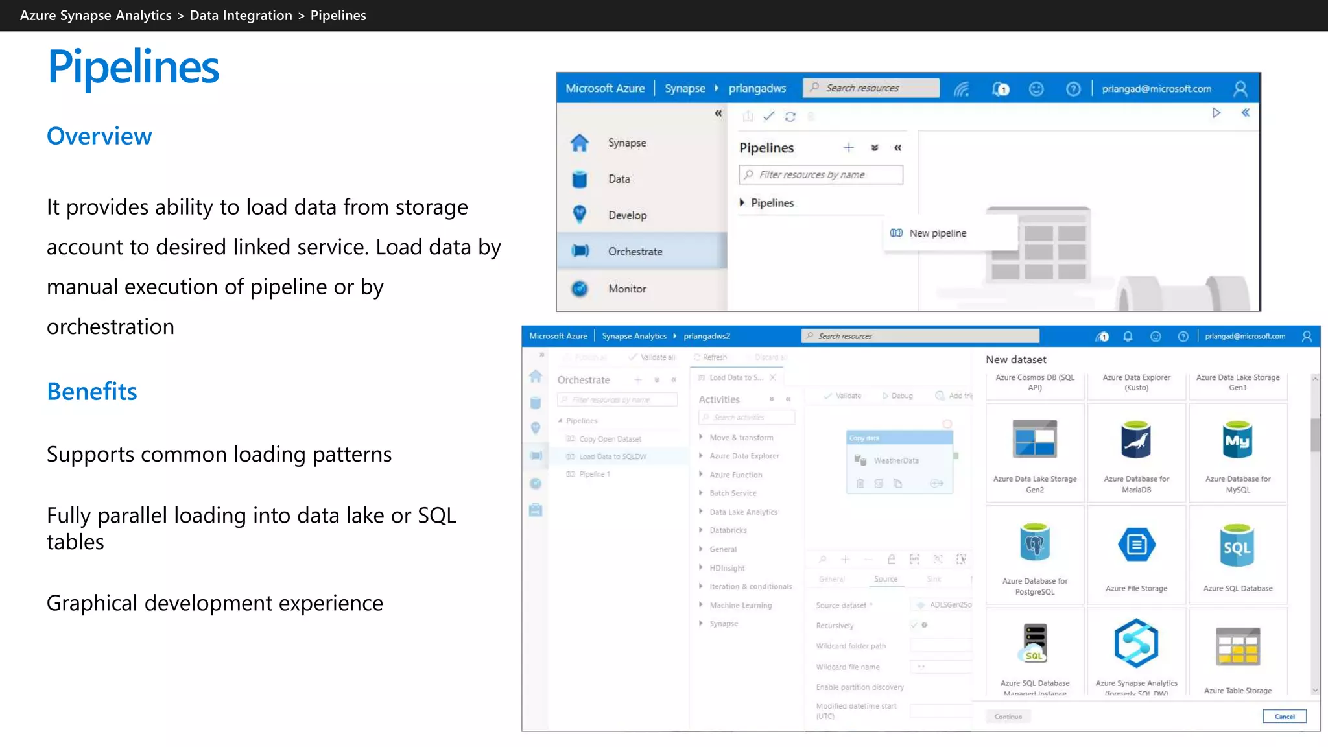Select Azure Table Storage tile

[x=1237, y=652]
